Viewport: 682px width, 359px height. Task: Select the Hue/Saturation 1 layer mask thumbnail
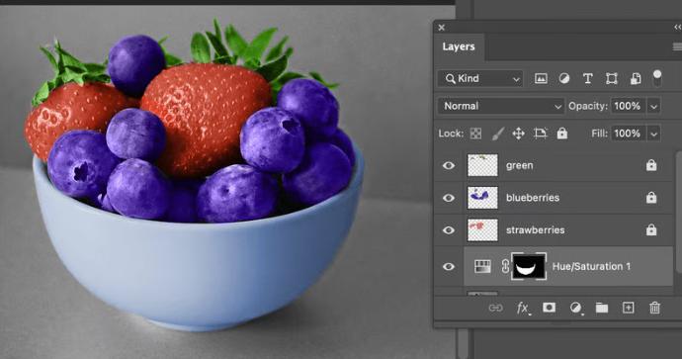coord(529,266)
